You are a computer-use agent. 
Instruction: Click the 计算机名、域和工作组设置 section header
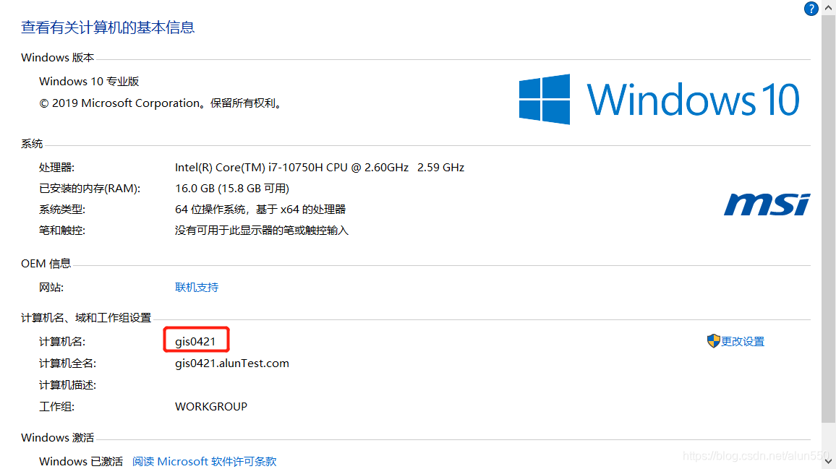(86, 318)
